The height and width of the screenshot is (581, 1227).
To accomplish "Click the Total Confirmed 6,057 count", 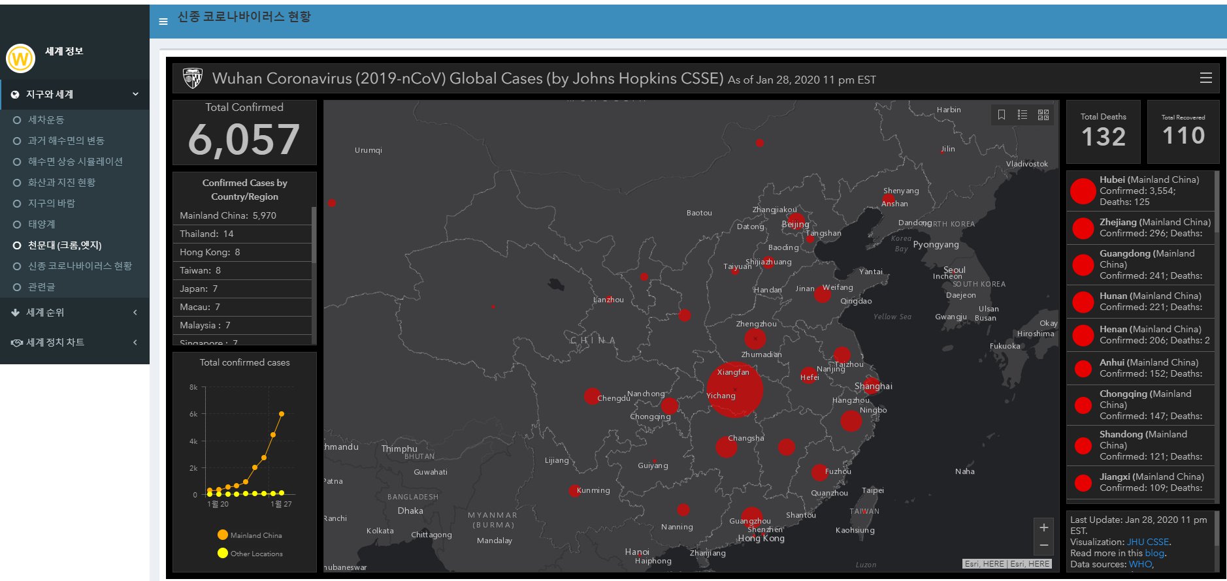I will tap(244, 140).
